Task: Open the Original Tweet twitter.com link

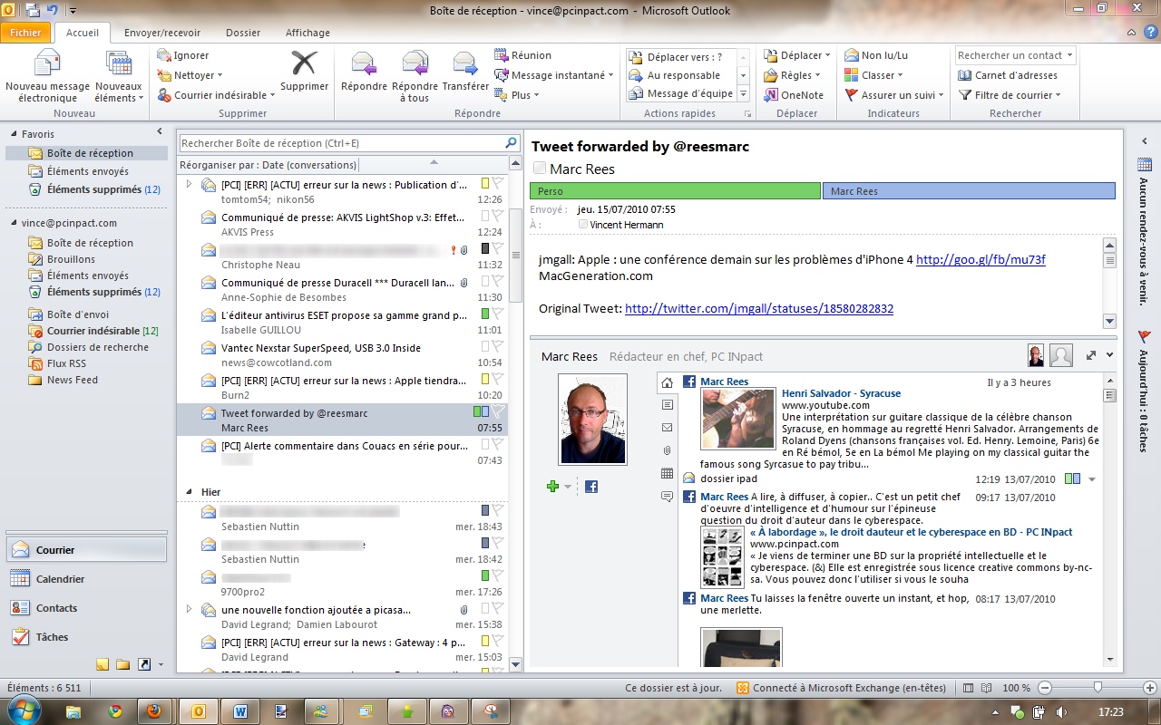Action: pos(759,308)
